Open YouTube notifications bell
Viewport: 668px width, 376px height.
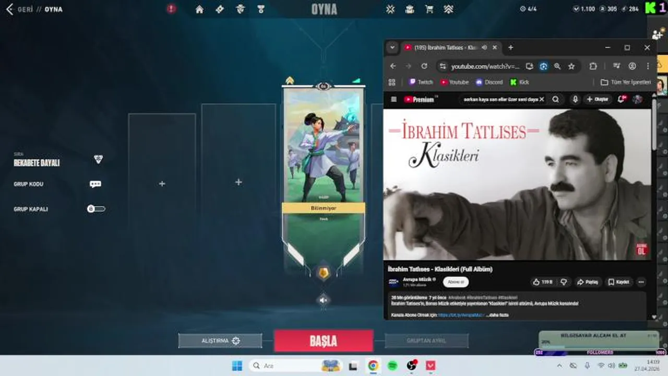[622, 99]
